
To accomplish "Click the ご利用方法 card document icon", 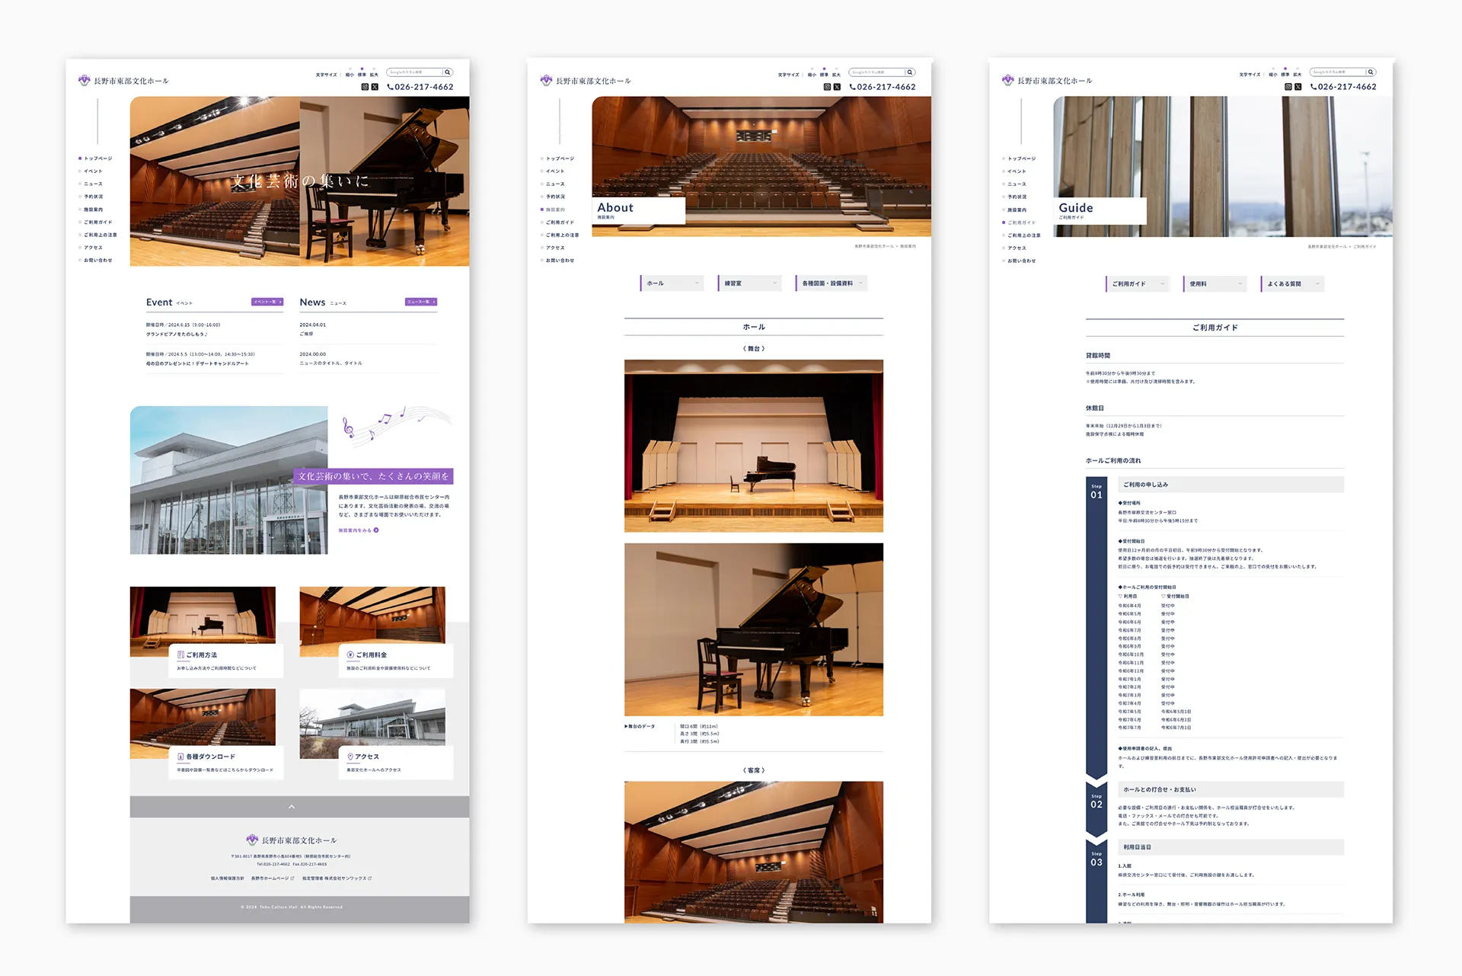I will 180,654.
